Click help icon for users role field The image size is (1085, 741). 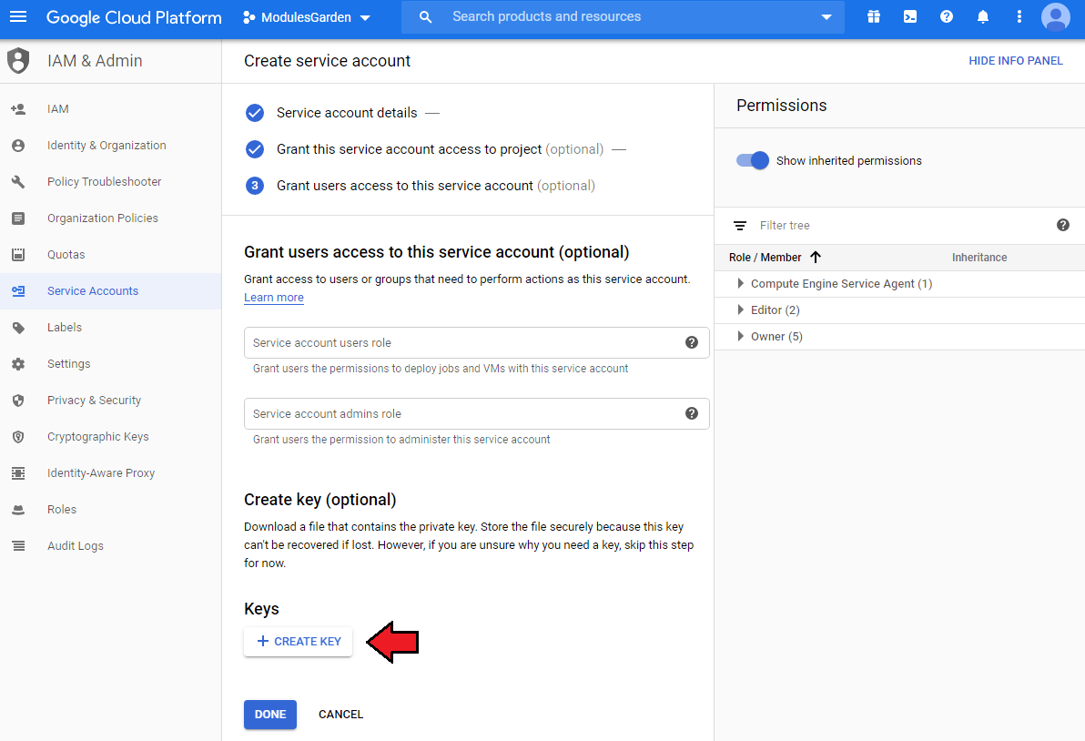[691, 342]
